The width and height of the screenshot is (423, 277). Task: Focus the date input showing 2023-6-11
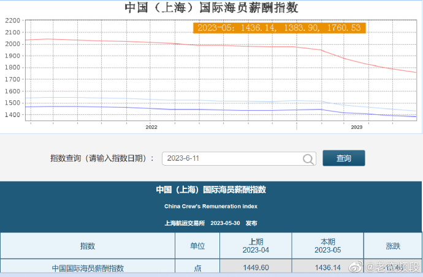[x=233, y=158]
